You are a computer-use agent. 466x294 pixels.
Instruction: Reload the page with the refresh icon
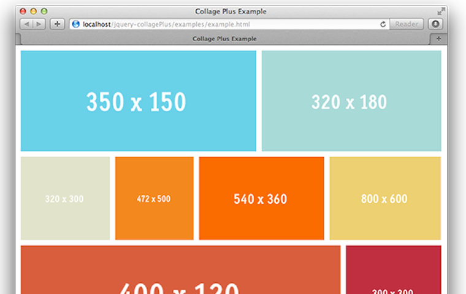pyautogui.click(x=383, y=24)
